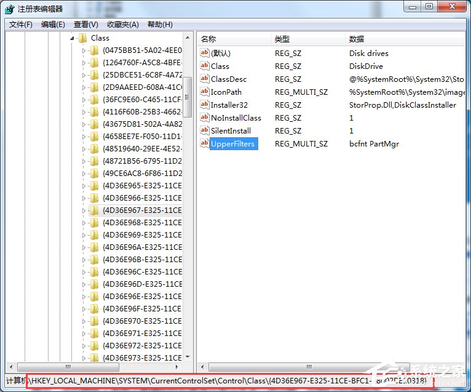Select the {4D36E96A-E325-11CE tree key
The width and height of the screenshot is (471, 392).
coord(142,247)
